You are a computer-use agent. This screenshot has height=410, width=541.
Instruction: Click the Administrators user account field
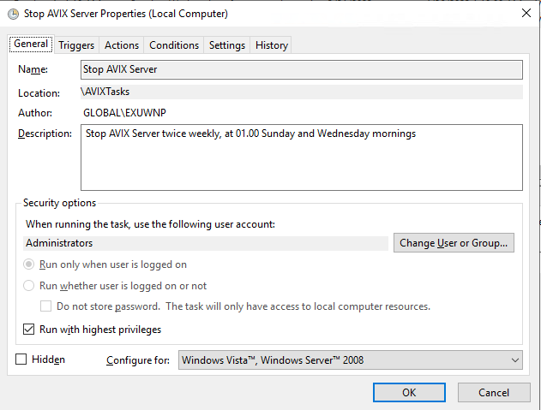(207, 243)
